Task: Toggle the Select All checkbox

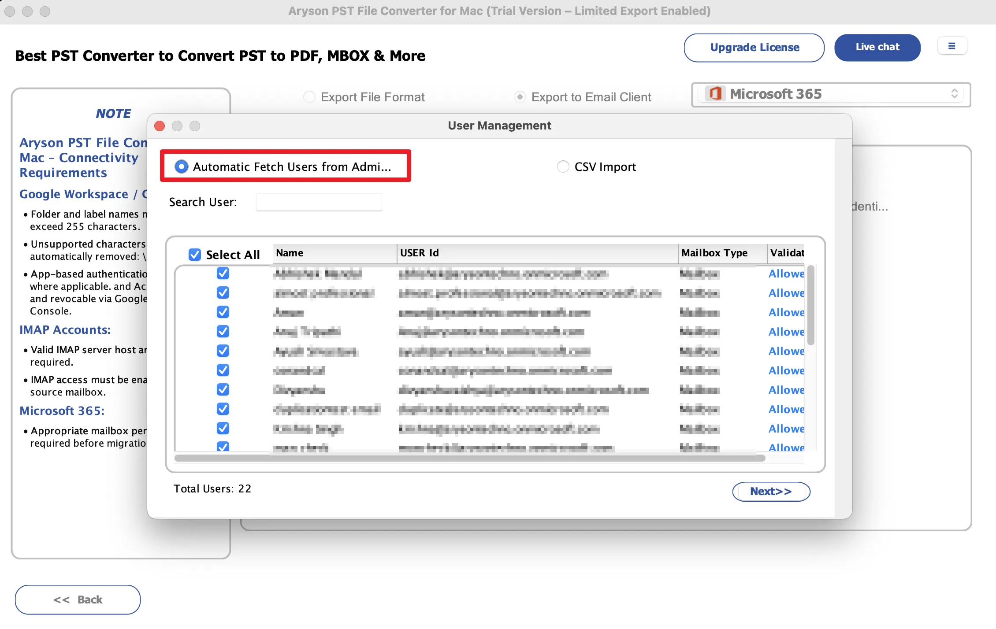Action: pos(195,255)
